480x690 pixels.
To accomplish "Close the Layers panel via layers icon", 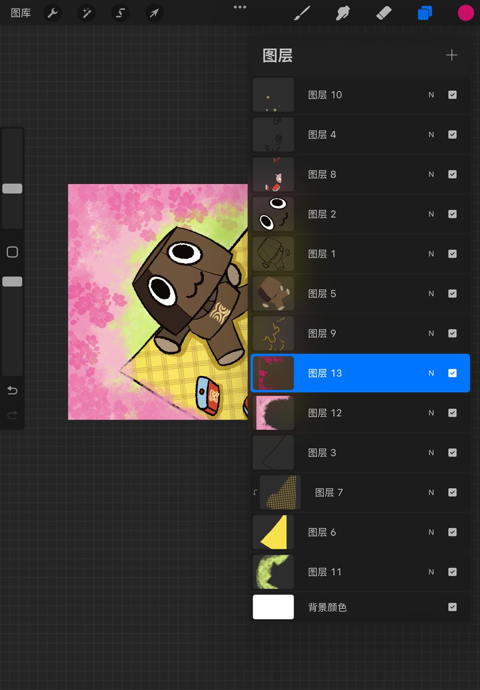I will click(425, 13).
